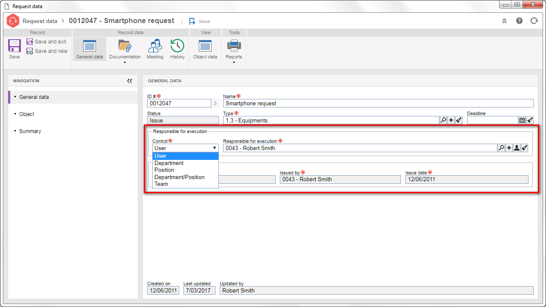Image resolution: width=546 pixels, height=307 pixels.
Task: Open the History clock icon
Action: click(x=177, y=46)
